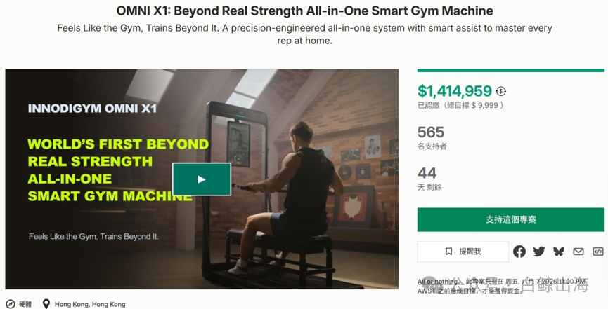
Task: Click the bookmark icon in 提醒我 button
Action: coord(448,252)
